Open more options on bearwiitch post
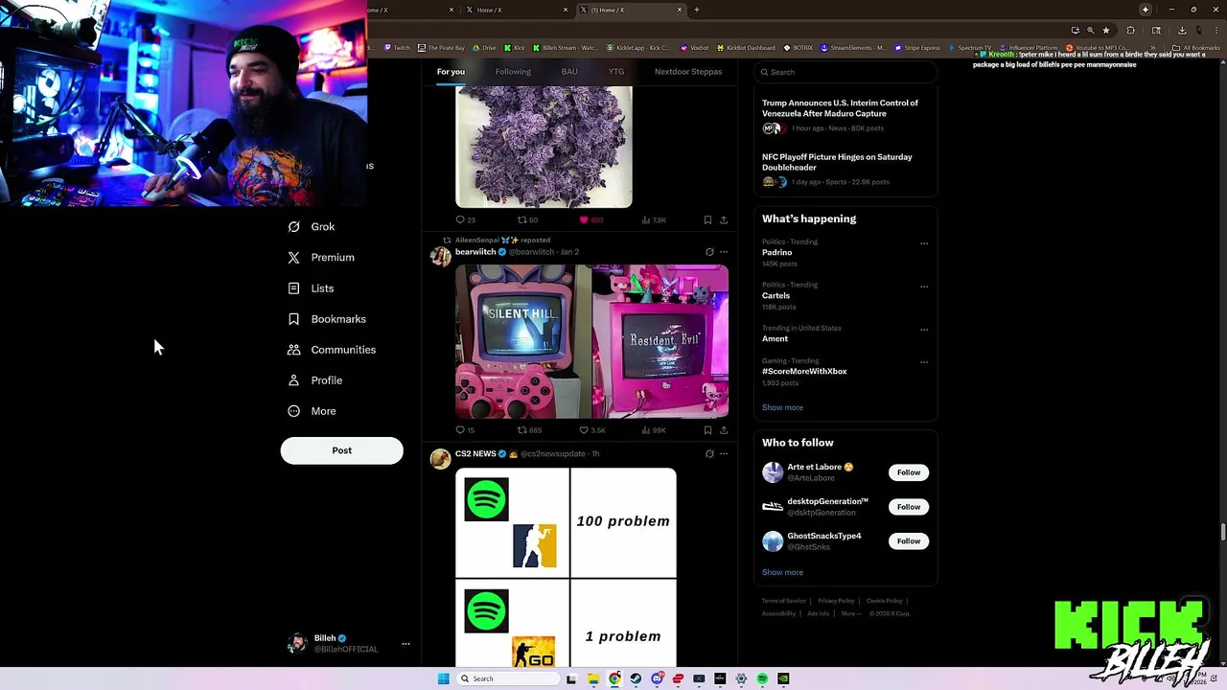 (x=724, y=252)
